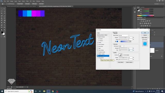Change screen mode from toolbox icon
This screenshot has width=165, height=93.
coord(4,37)
